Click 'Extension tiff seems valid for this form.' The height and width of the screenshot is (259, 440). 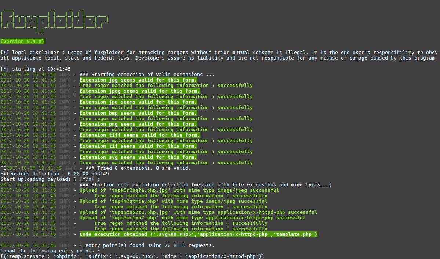pos(140,135)
